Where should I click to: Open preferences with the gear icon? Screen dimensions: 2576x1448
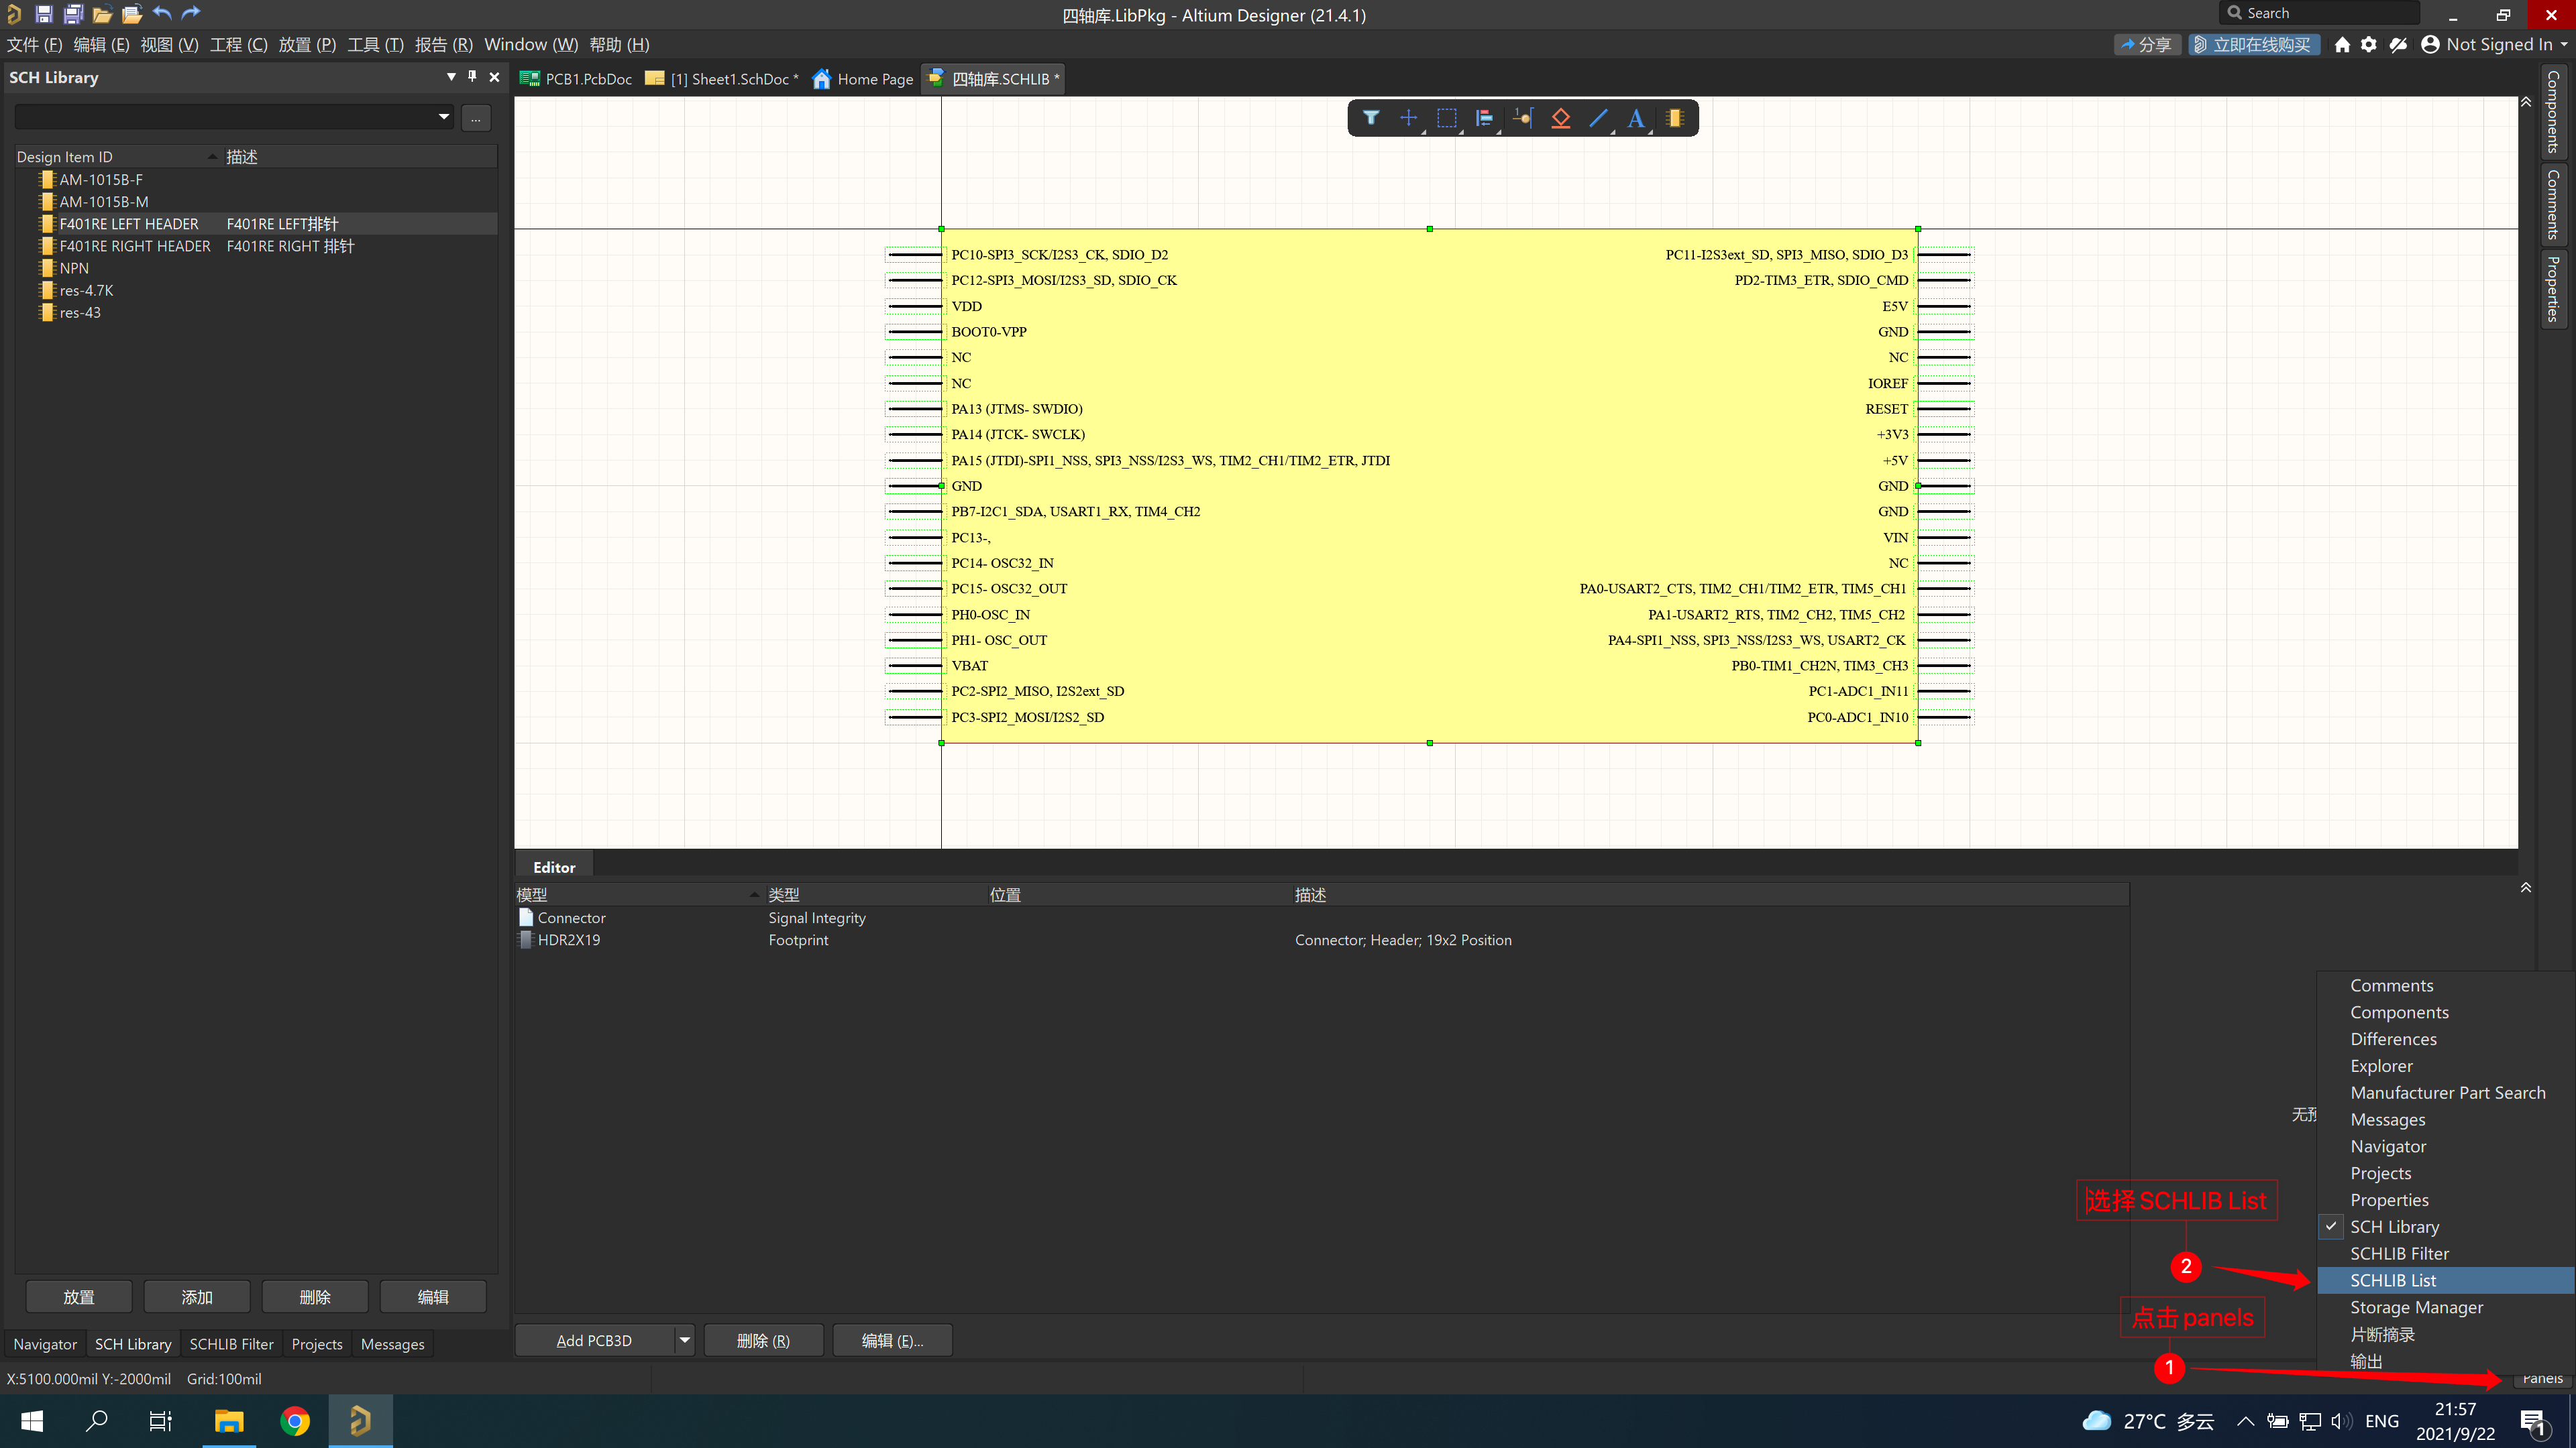point(2369,45)
